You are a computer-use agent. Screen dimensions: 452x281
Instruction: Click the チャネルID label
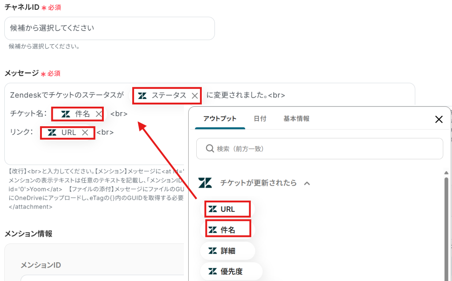pos(22,7)
